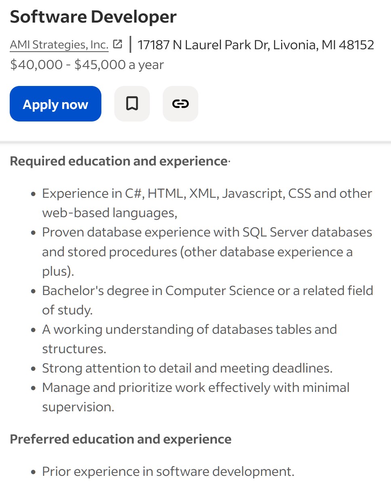Screen dimensions: 391x494
Task: Open the AMI Strategies, Inc. company link
Action: [59, 45]
